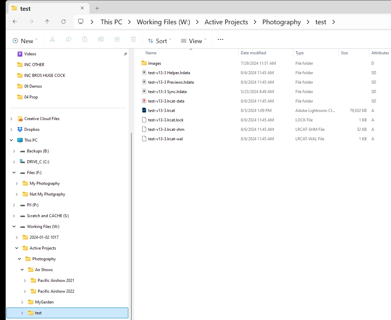
Task: Click the chevron after Photography in address bar
Action: 308,22
